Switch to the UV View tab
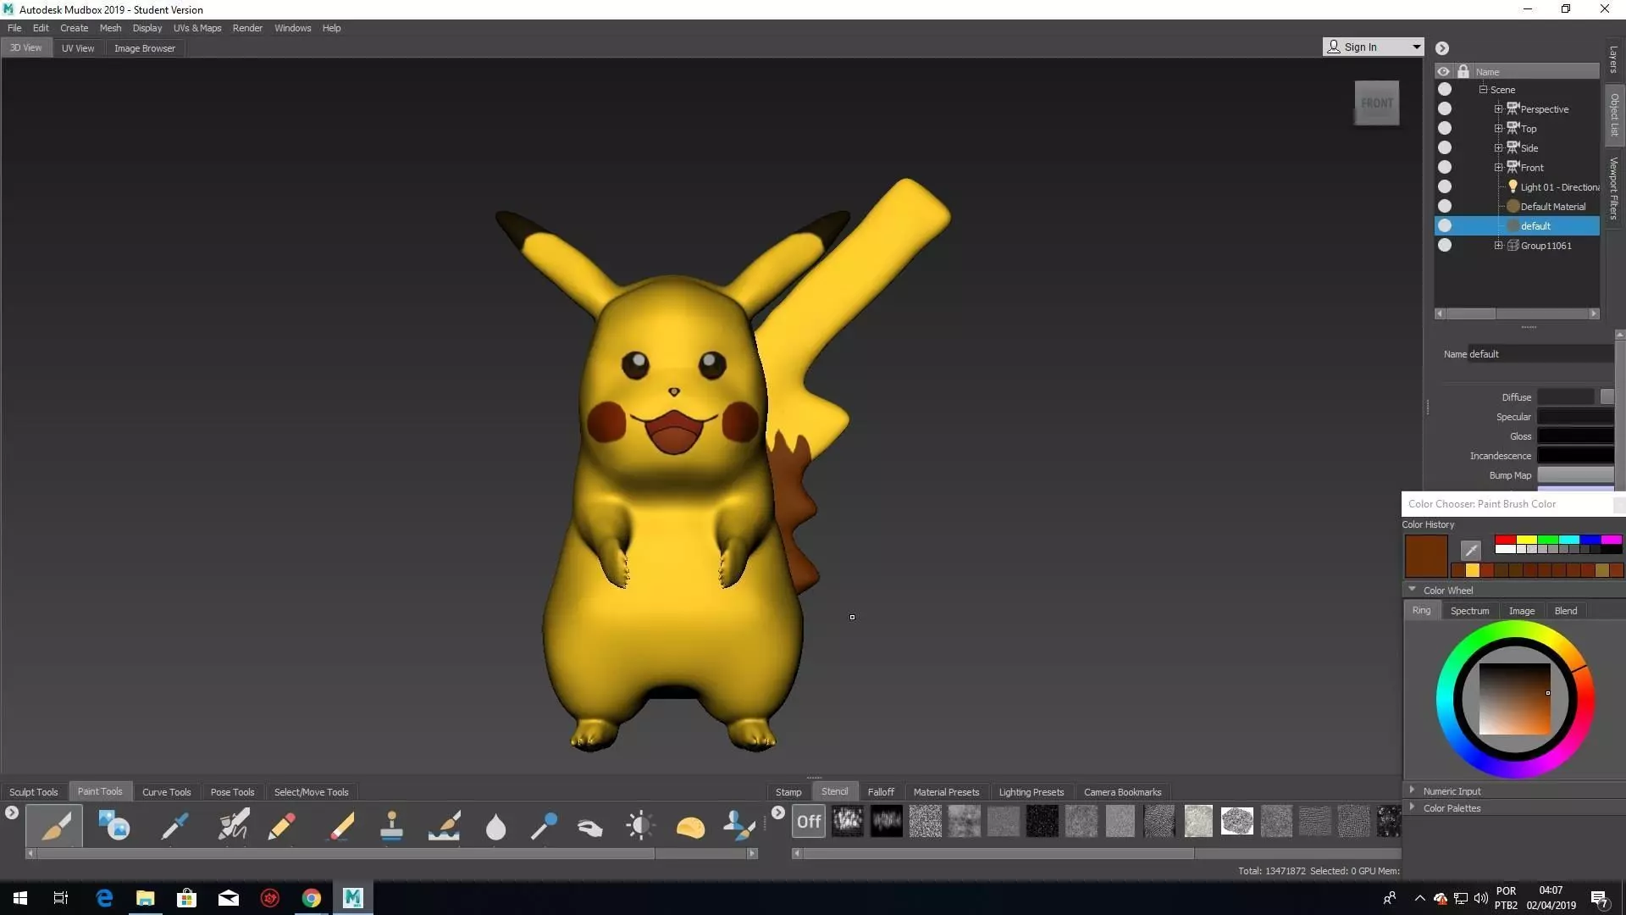Image resolution: width=1626 pixels, height=915 pixels. 78,48
